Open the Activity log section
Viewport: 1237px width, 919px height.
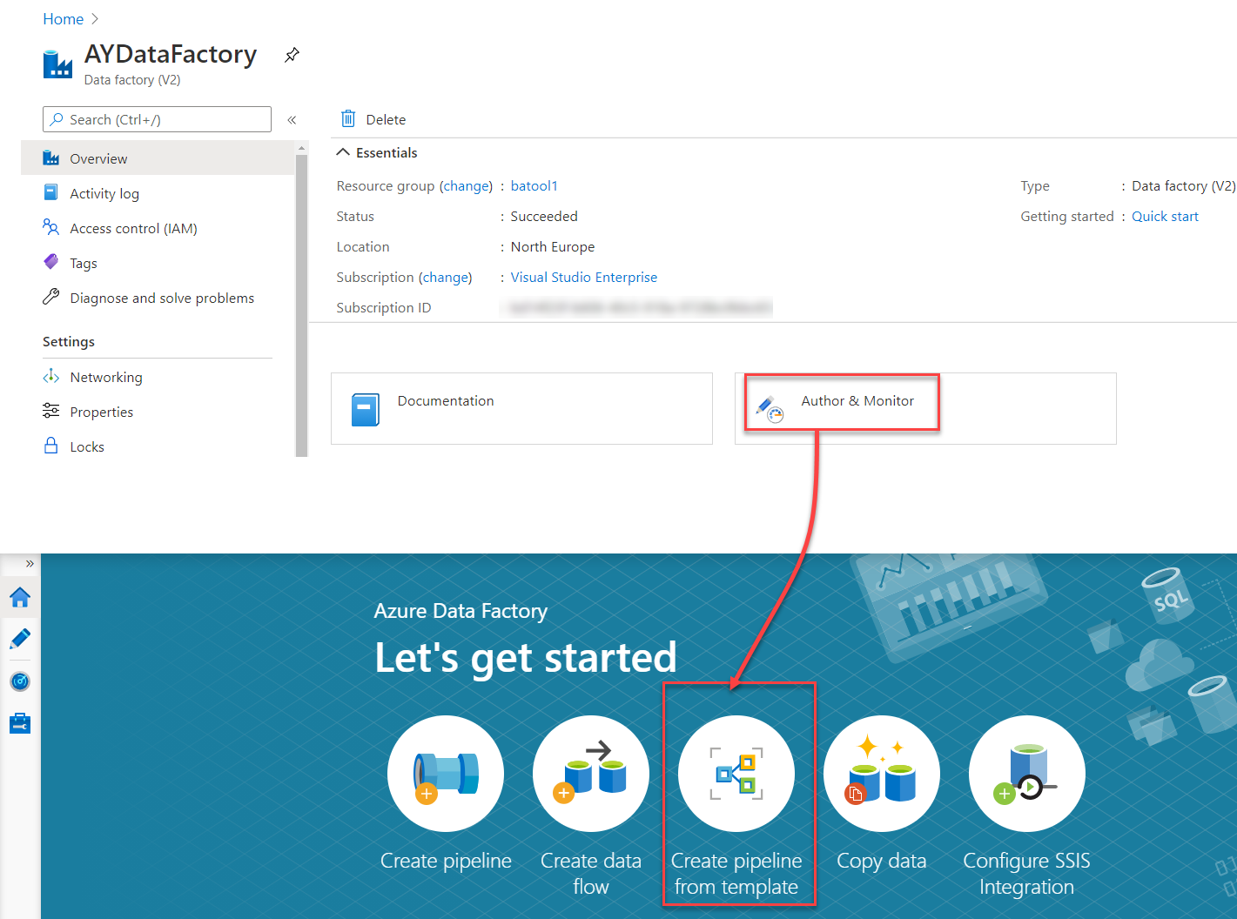coord(104,193)
